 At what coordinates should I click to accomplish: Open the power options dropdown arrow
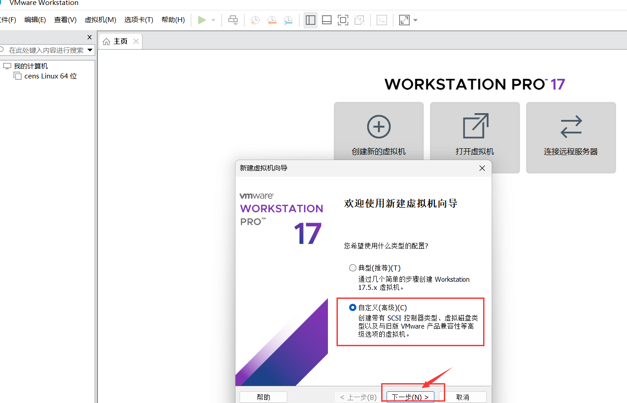[x=212, y=20]
